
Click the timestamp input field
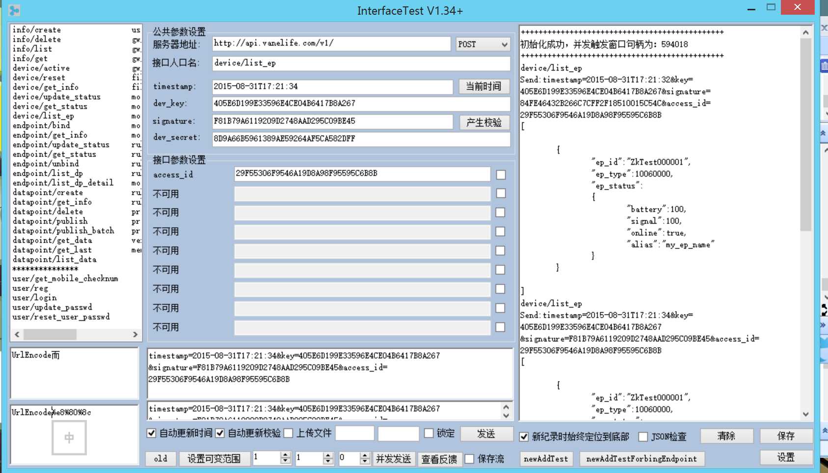tap(332, 86)
